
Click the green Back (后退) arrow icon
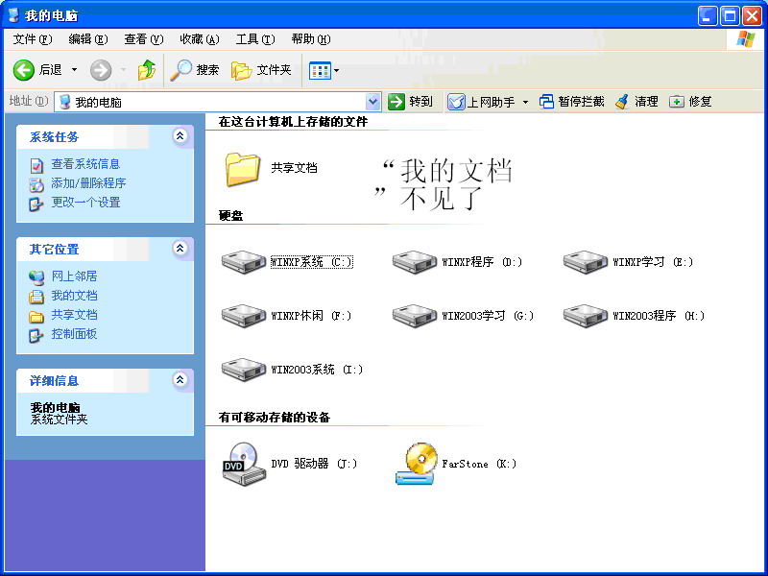(x=23, y=70)
